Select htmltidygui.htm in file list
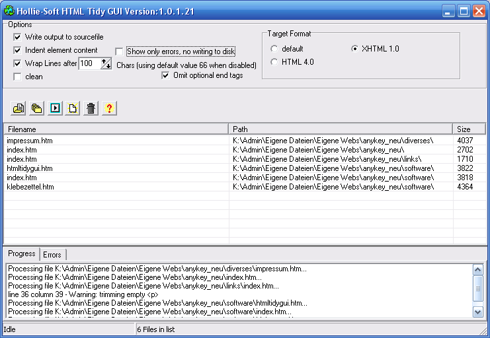Screen dimensions: 490x338 [30, 168]
